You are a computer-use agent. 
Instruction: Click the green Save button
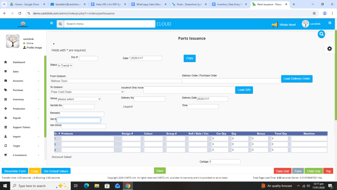tap(160, 171)
